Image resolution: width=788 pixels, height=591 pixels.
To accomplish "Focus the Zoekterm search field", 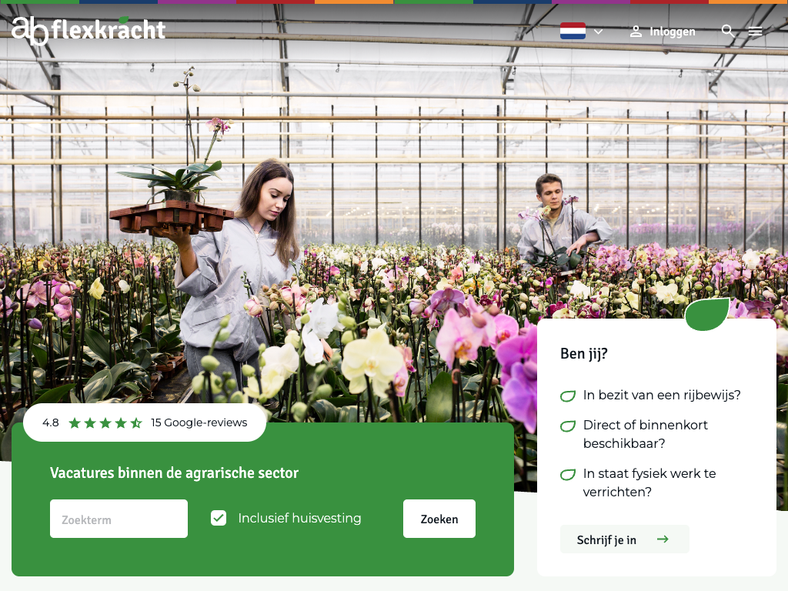I will pyautogui.click(x=119, y=519).
